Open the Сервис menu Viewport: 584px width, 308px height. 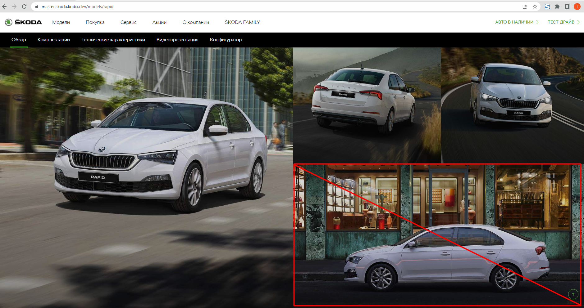(x=128, y=22)
